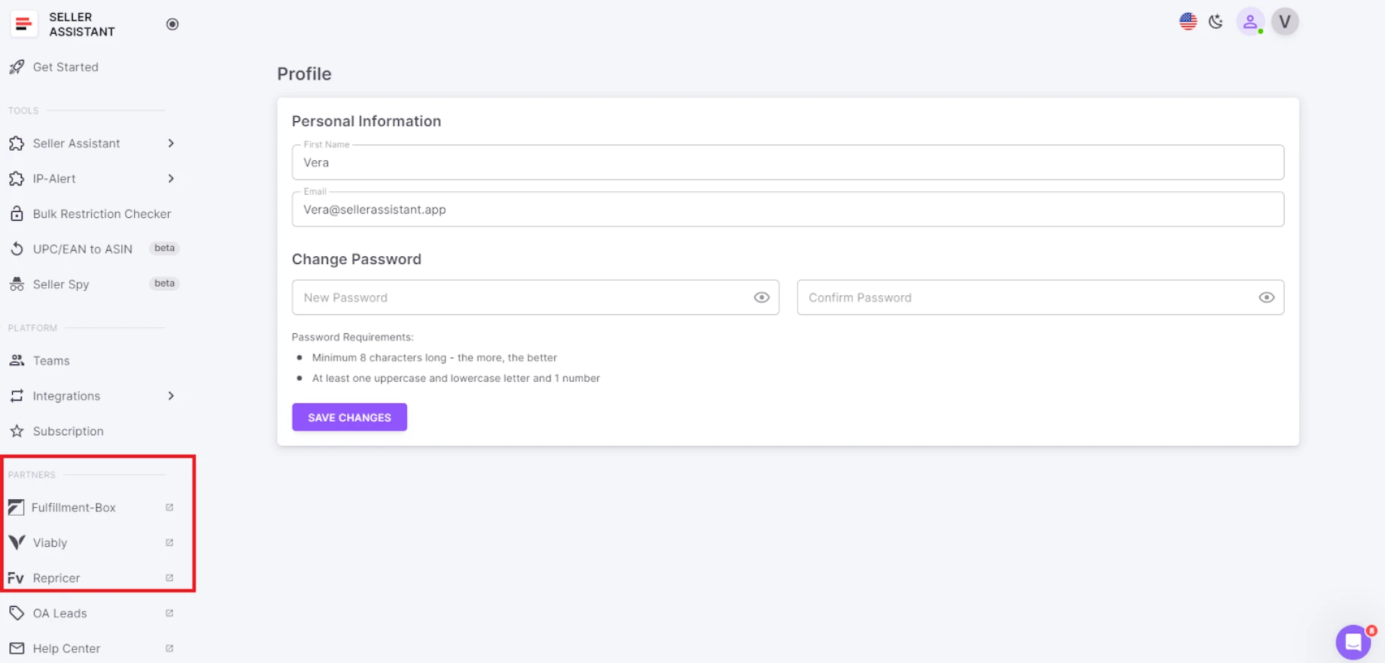The image size is (1385, 663).
Task: Click the Get Started rocket icon
Action: [17, 67]
